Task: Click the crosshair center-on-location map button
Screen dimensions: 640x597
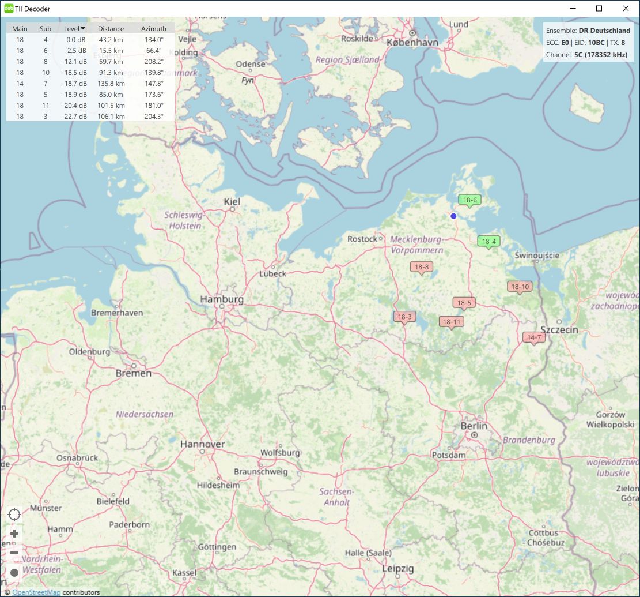Action: 14,514
